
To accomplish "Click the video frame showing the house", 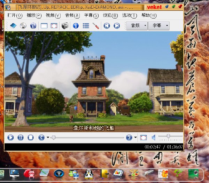I will point(94,82).
